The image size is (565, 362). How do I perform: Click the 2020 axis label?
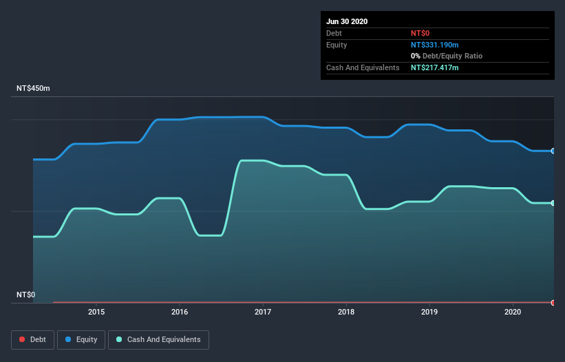[513, 312]
